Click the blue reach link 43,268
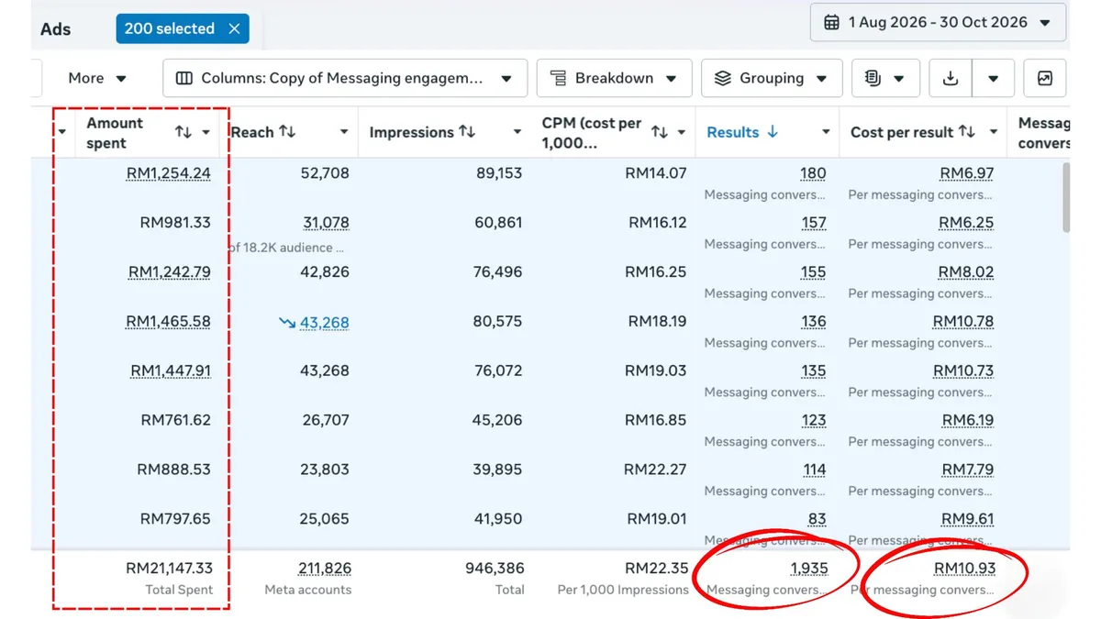Screen dimensions: 1101x619 (x=324, y=323)
